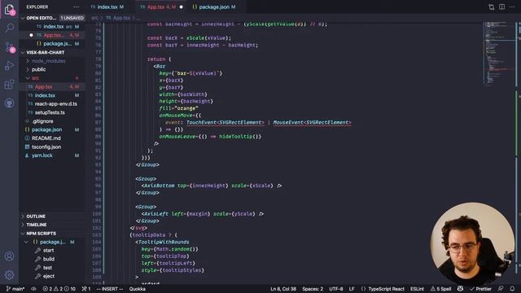Run the test npm script
The width and height of the screenshot is (521, 293).
pos(47,268)
